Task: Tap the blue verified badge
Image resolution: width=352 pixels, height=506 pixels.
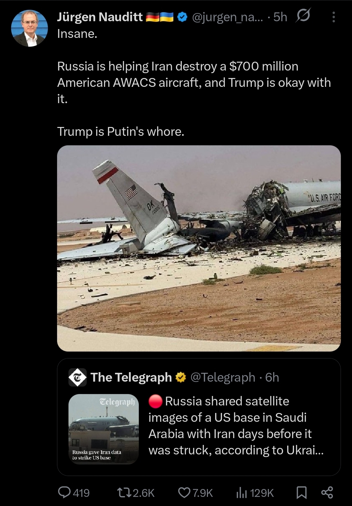Action: [x=183, y=17]
